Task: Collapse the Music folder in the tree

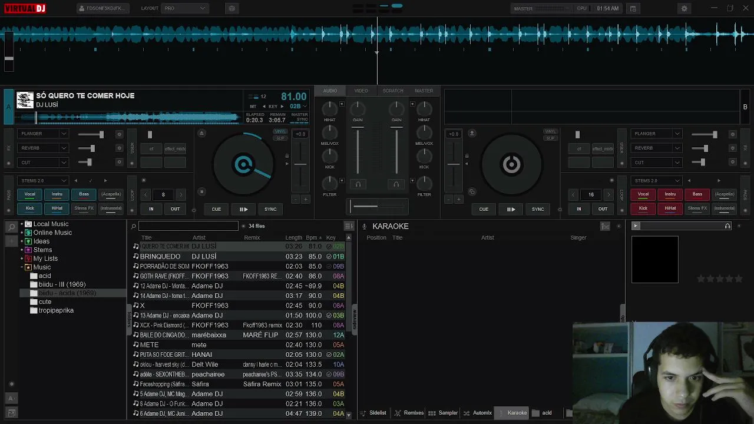Action: pos(22,267)
